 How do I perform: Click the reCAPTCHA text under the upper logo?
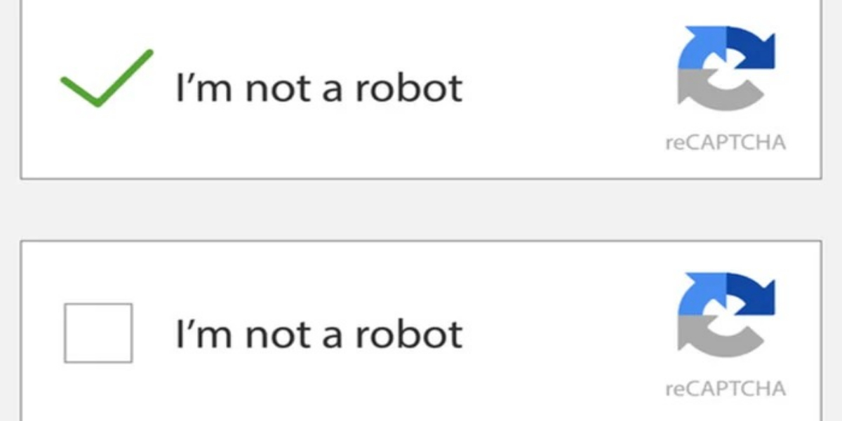(x=726, y=143)
